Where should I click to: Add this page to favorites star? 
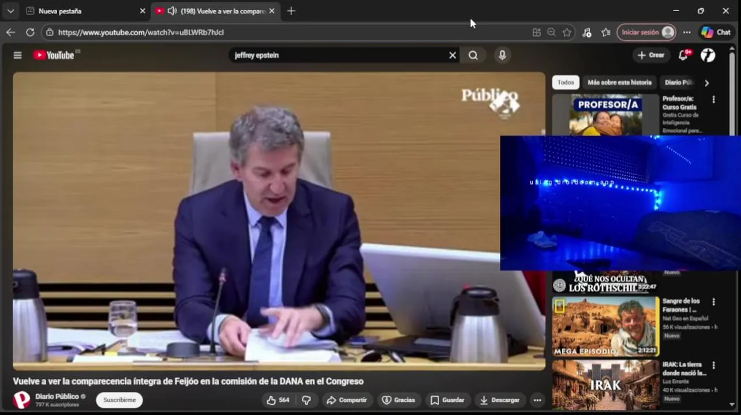[x=567, y=32]
